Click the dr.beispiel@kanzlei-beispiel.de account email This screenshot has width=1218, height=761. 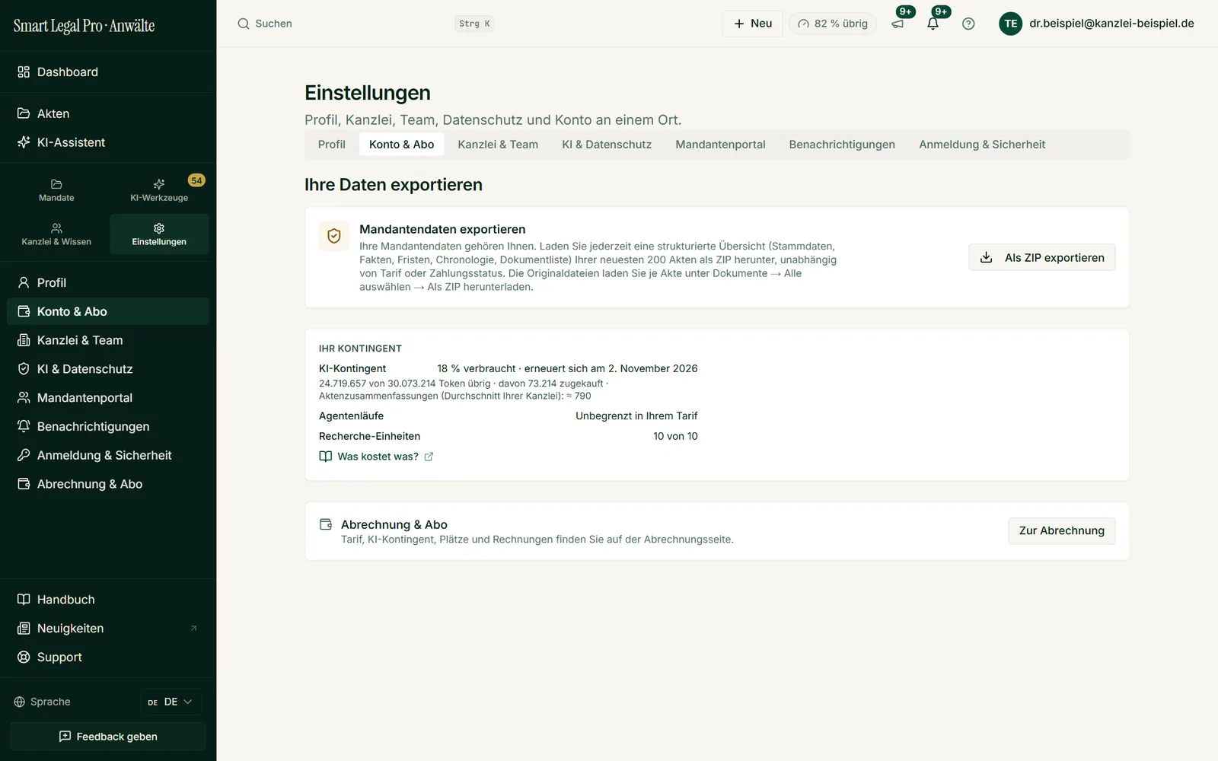[x=1111, y=24]
